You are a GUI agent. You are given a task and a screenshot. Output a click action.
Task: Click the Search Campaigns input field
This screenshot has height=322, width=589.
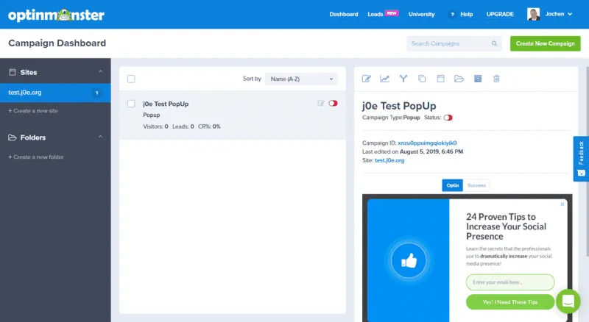coord(454,43)
